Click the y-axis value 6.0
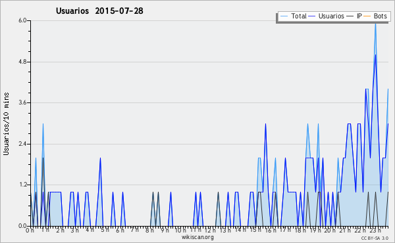Image resolution: width=395 pixels, height=243 pixels. tap(22, 20)
